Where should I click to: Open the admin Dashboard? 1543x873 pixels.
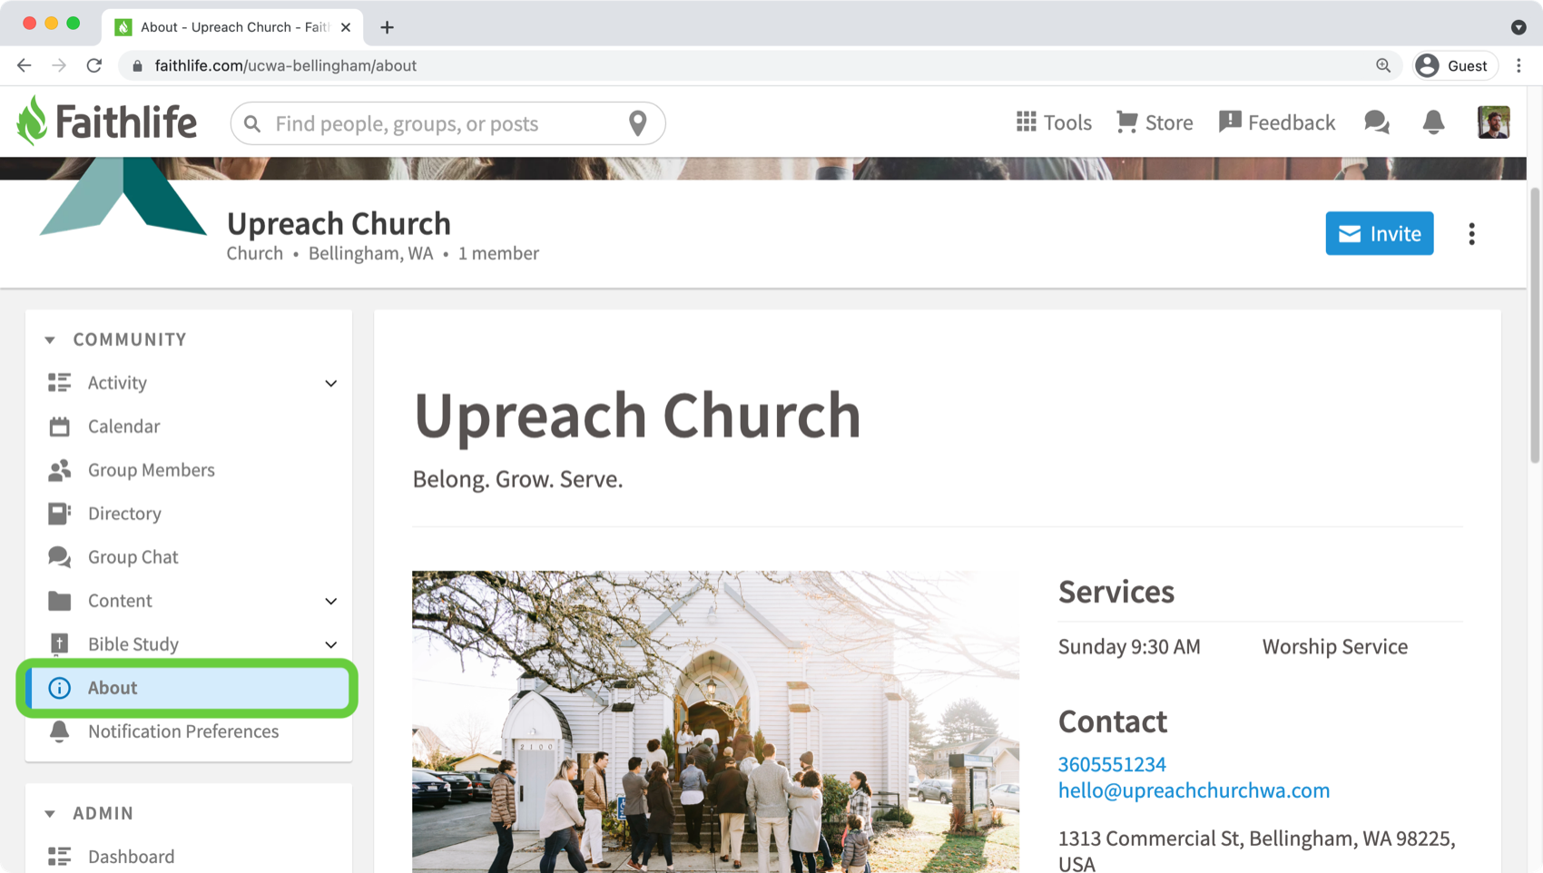[131, 857]
